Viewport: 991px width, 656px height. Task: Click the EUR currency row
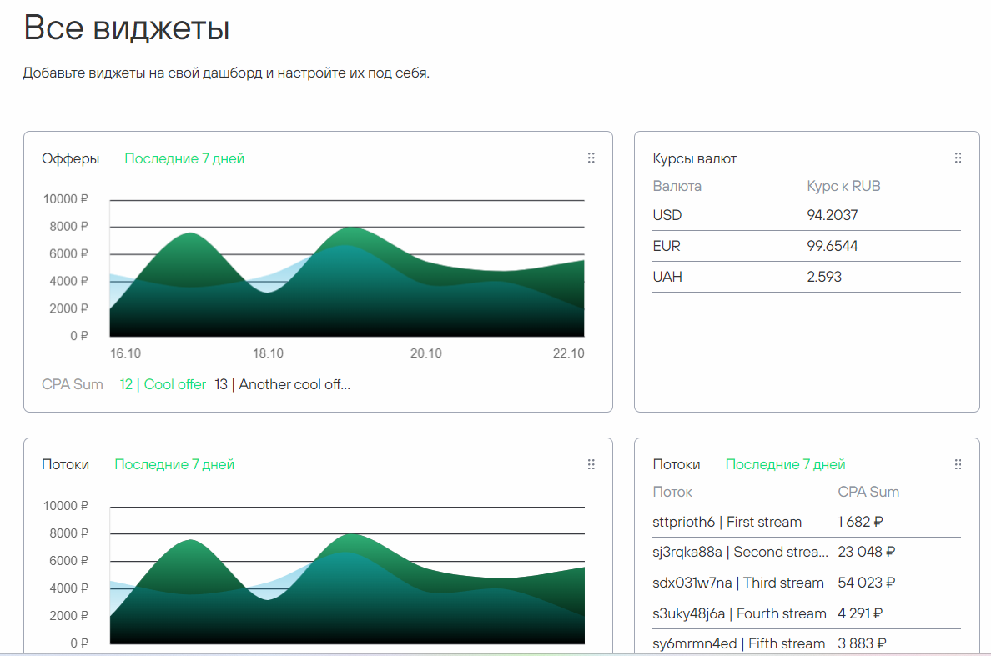coord(807,246)
